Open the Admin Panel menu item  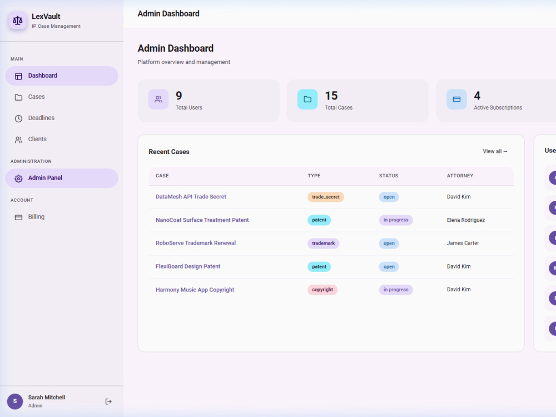point(62,178)
